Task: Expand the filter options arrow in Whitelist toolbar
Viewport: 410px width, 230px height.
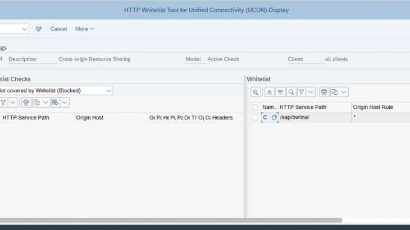Action: point(310,92)
